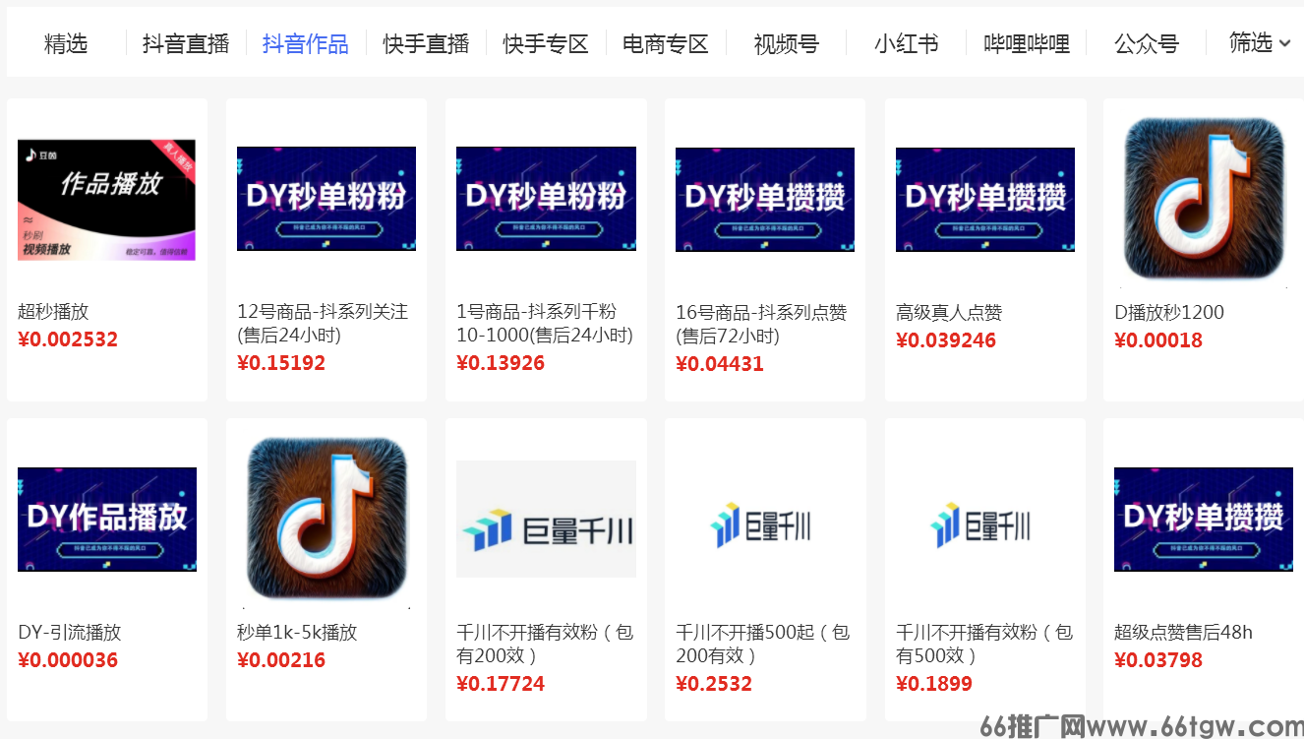Click the DY秒单攒攒 banner for 16号商品
This screenshot has width=1304, height=739.
click(765, 199)
